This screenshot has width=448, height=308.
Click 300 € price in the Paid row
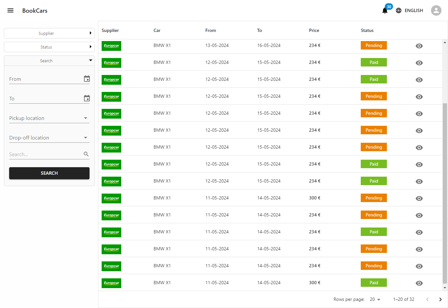click(315, 283)
